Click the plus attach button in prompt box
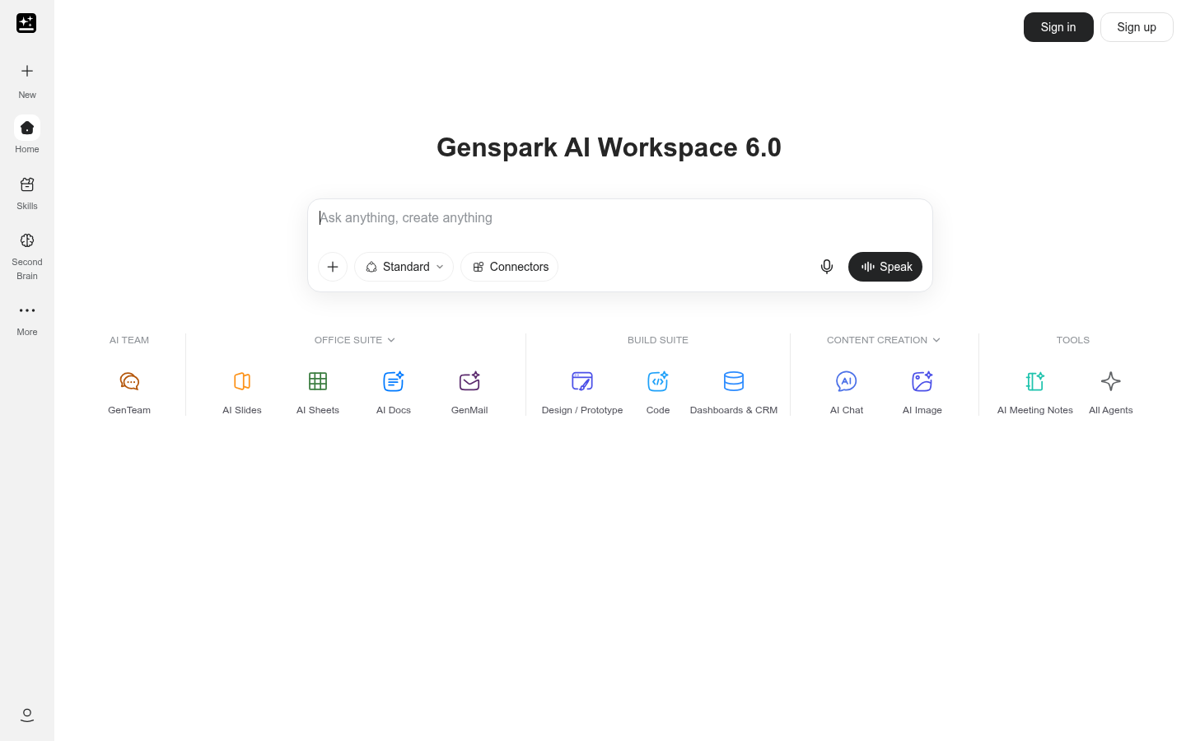The image size is (1186, 741). 333,267
